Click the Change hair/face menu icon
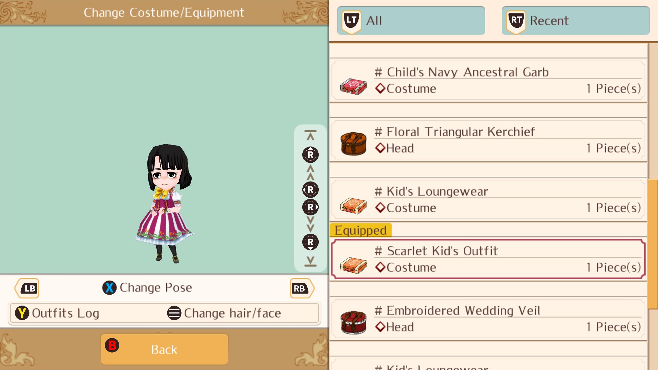 click(174, 313)
